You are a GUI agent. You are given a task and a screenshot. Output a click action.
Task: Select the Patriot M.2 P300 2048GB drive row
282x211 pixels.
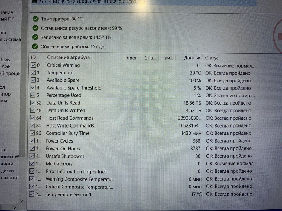[x=144, y=2]
